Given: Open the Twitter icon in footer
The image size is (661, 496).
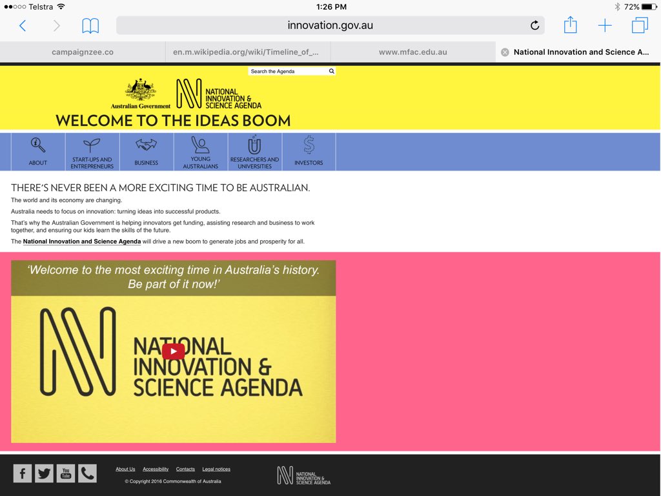Looking at the screenshot, I should point(44,473).
